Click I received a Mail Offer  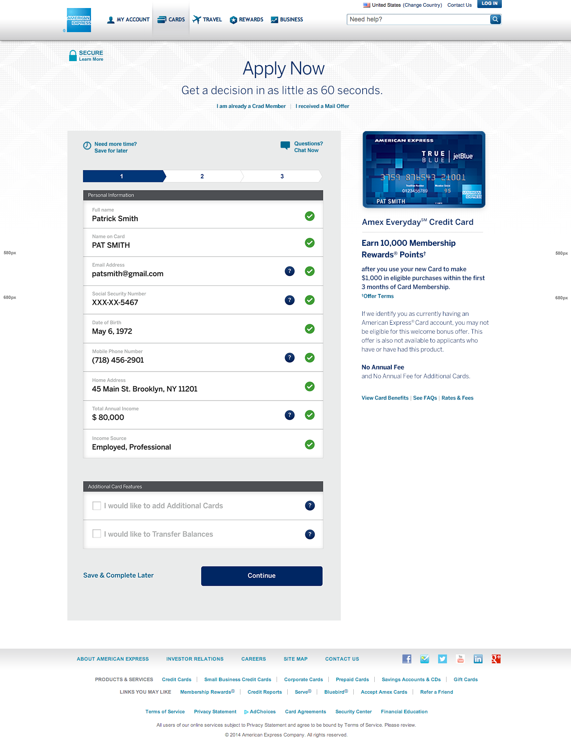[x=322, y=106]
